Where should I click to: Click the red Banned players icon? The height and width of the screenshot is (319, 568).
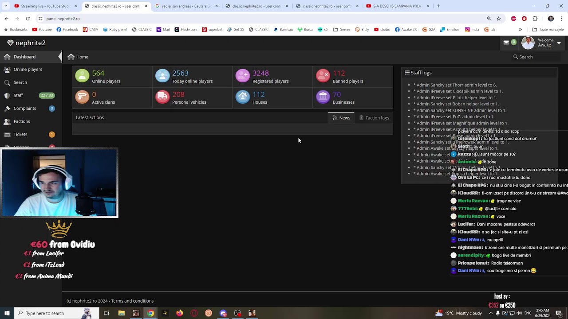coord(323,76)
